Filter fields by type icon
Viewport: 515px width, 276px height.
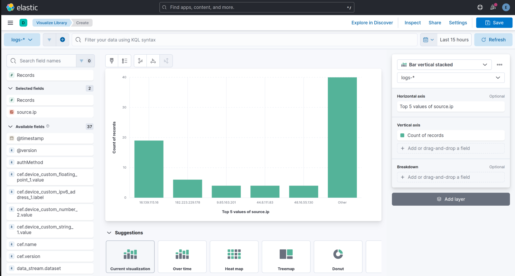coord(85,61)
